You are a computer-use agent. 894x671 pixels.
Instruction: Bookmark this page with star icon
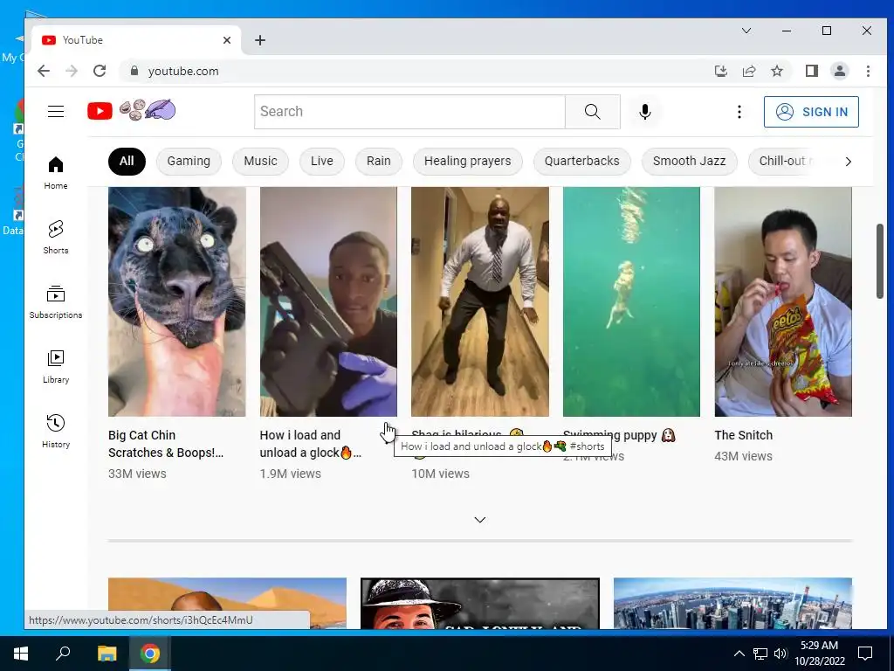(x=776, y=71)
